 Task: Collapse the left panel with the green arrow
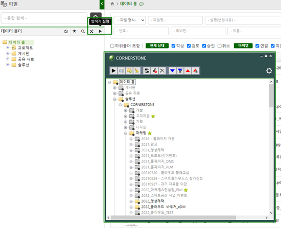coord(102,4)
